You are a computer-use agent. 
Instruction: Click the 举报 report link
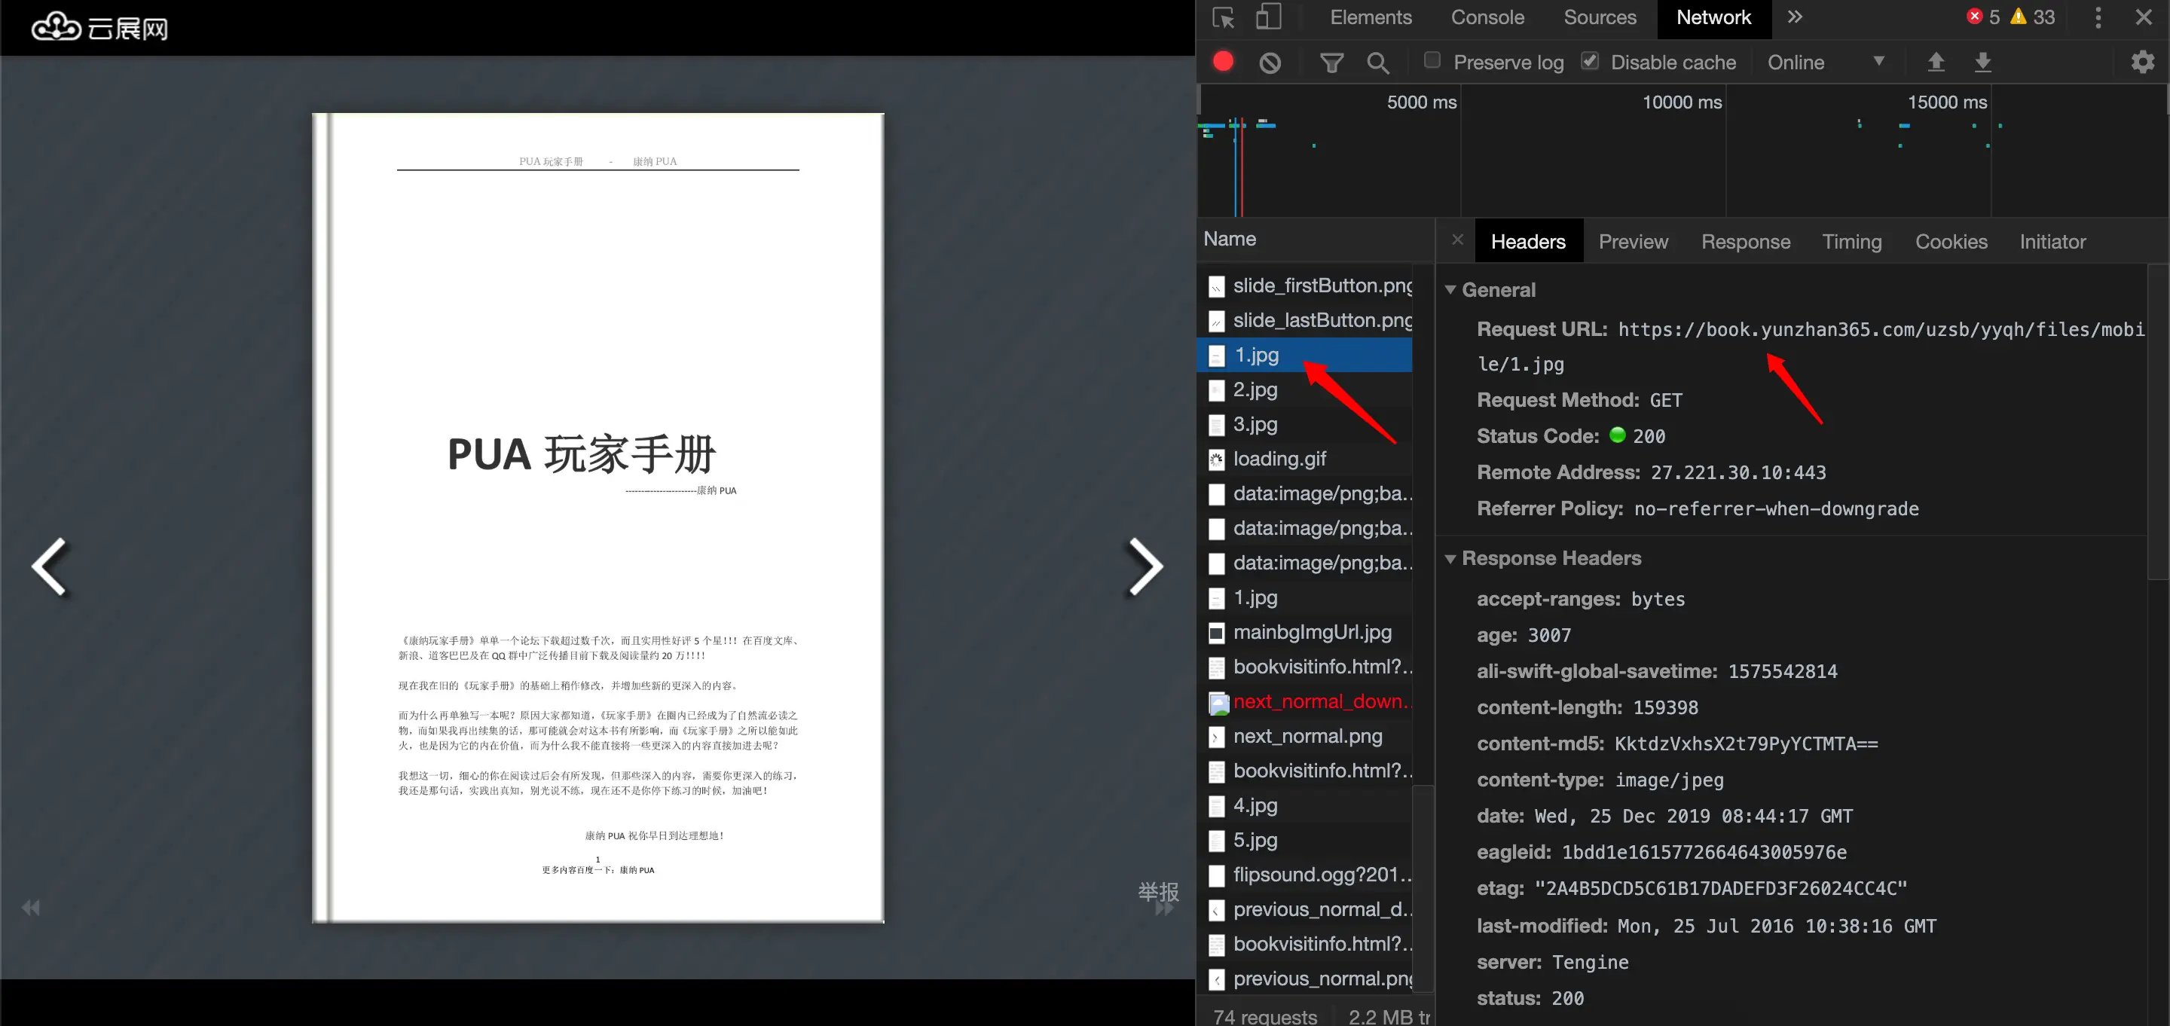pos(1158,891)
